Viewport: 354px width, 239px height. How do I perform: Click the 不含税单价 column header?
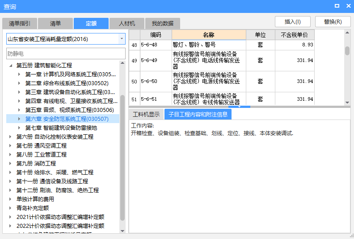tap(295, 35)
